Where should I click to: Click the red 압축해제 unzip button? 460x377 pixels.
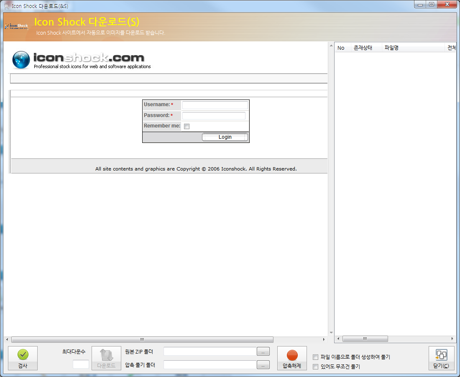tap(292, 358)
